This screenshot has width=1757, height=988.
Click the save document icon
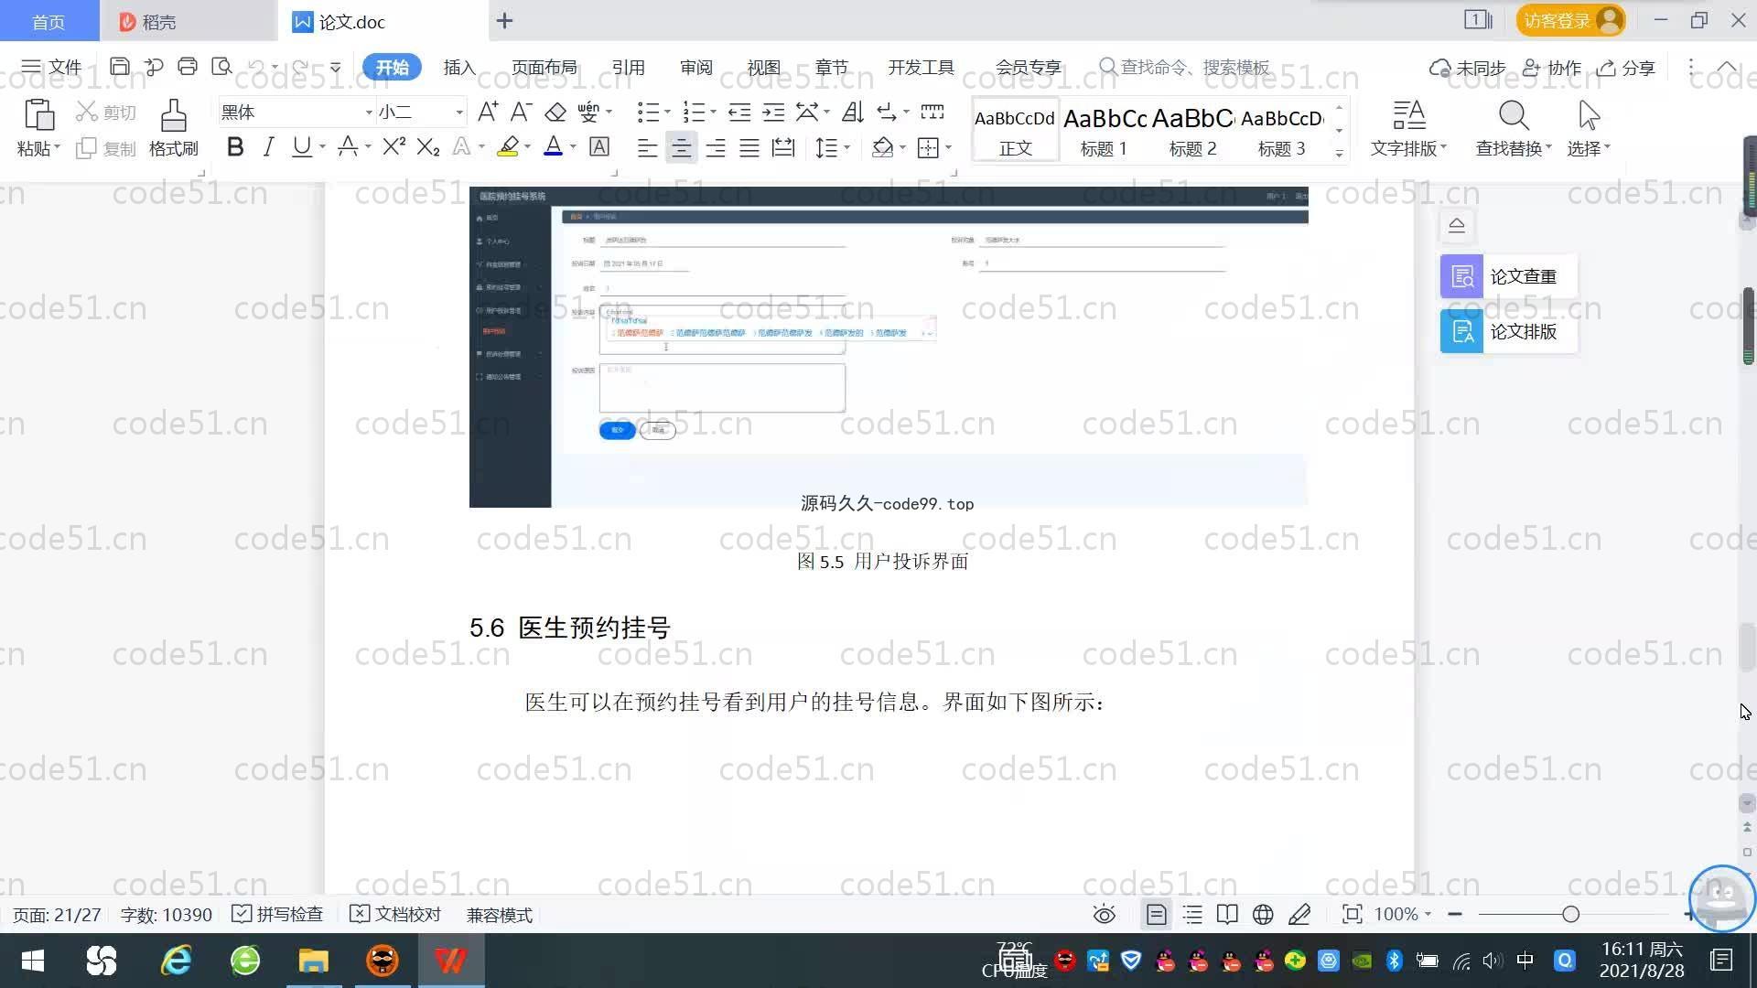point(119,66)
